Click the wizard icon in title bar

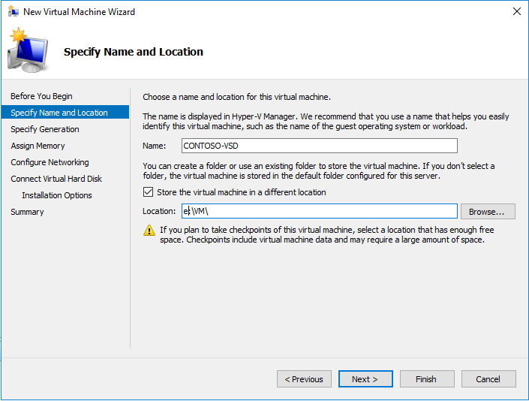[x=11, y=12]
